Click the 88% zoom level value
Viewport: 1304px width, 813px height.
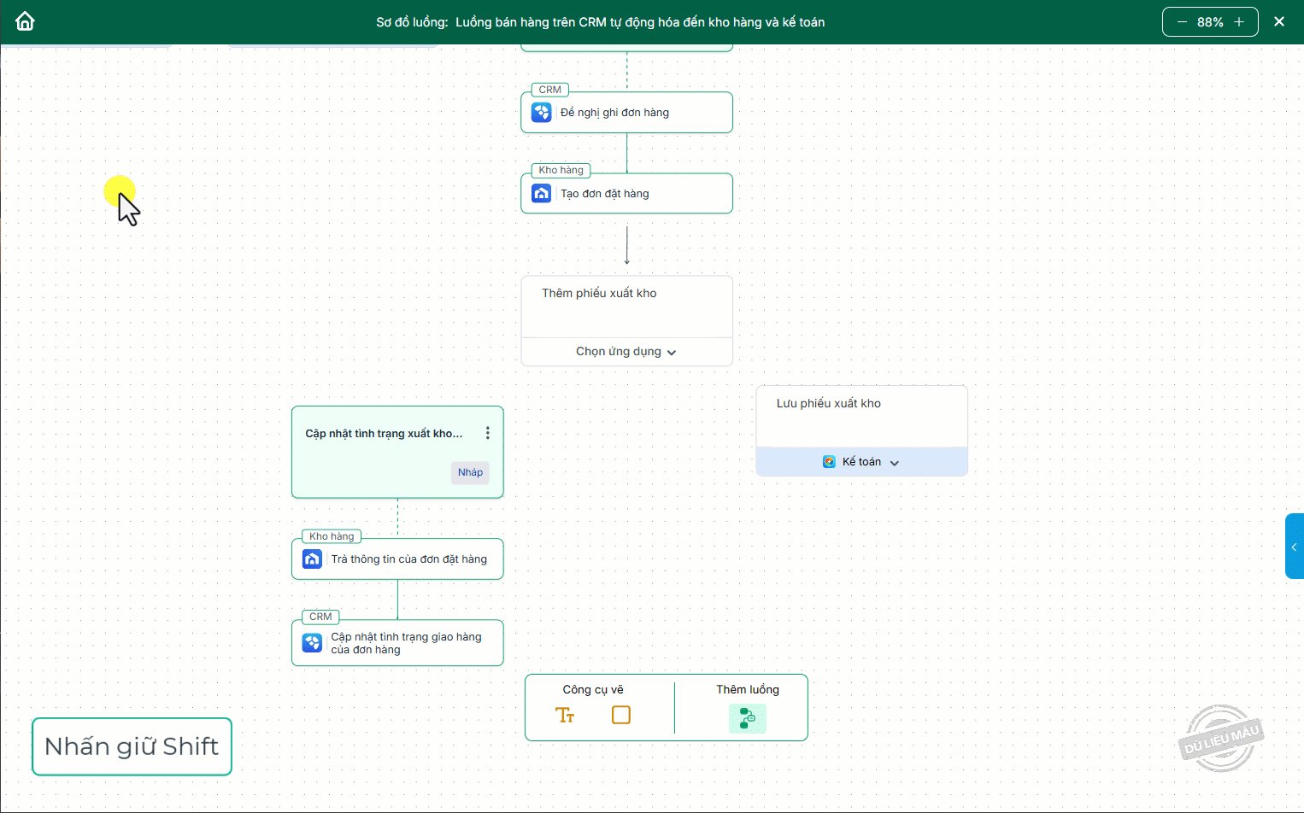point(1210,22)
